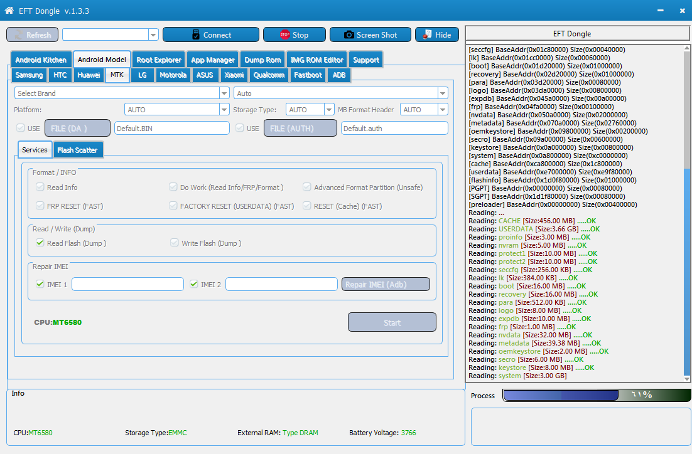The width and height of the screenshot is (692, 454).
Task: Check FRP RESET (FAST) option
Action: click(x=40, y=206)
